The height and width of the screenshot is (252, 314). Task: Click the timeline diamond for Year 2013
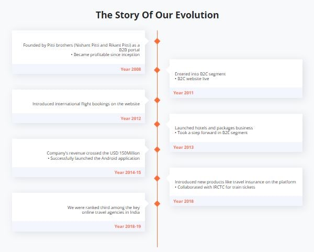[x=157, y=124]
